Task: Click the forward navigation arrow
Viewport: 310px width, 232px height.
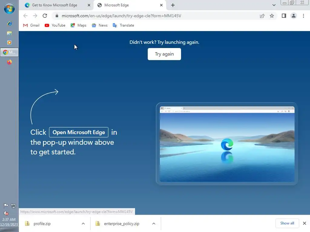Action: click(x=35, y=16)
